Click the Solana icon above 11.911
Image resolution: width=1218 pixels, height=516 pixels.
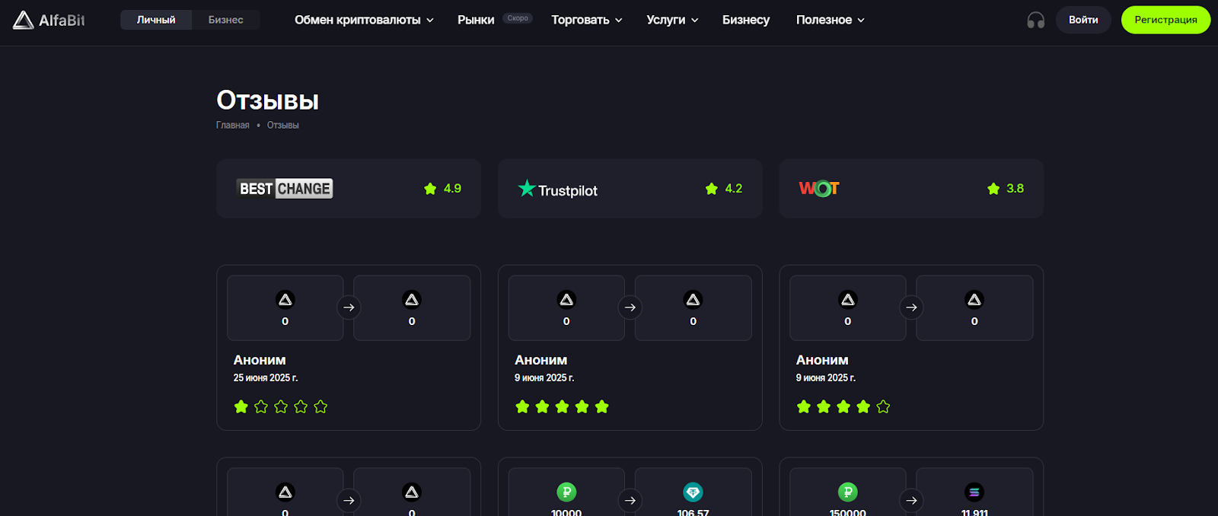coord(974,492)
